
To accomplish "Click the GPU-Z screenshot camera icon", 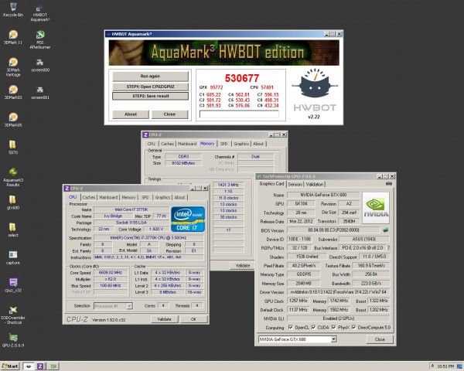I will coord(388,184).
